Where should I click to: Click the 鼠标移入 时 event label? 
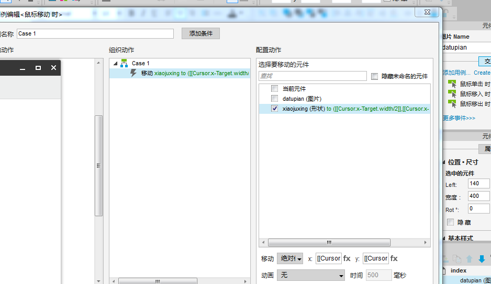click(x=475, y=94)
